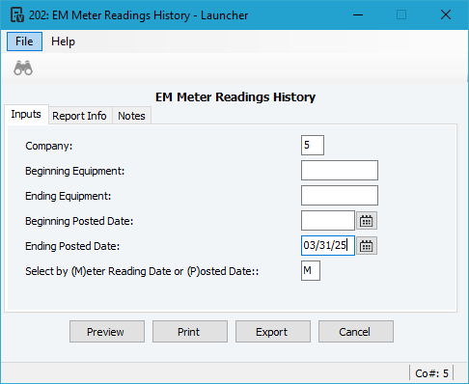Click the Cancel button
The image size is (469, 384).
(356, 332)
